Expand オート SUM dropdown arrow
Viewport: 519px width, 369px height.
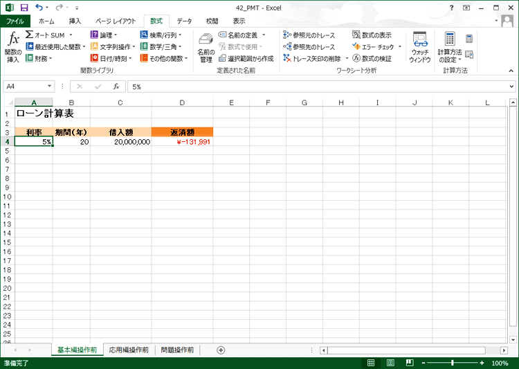(x=71, y=35)
